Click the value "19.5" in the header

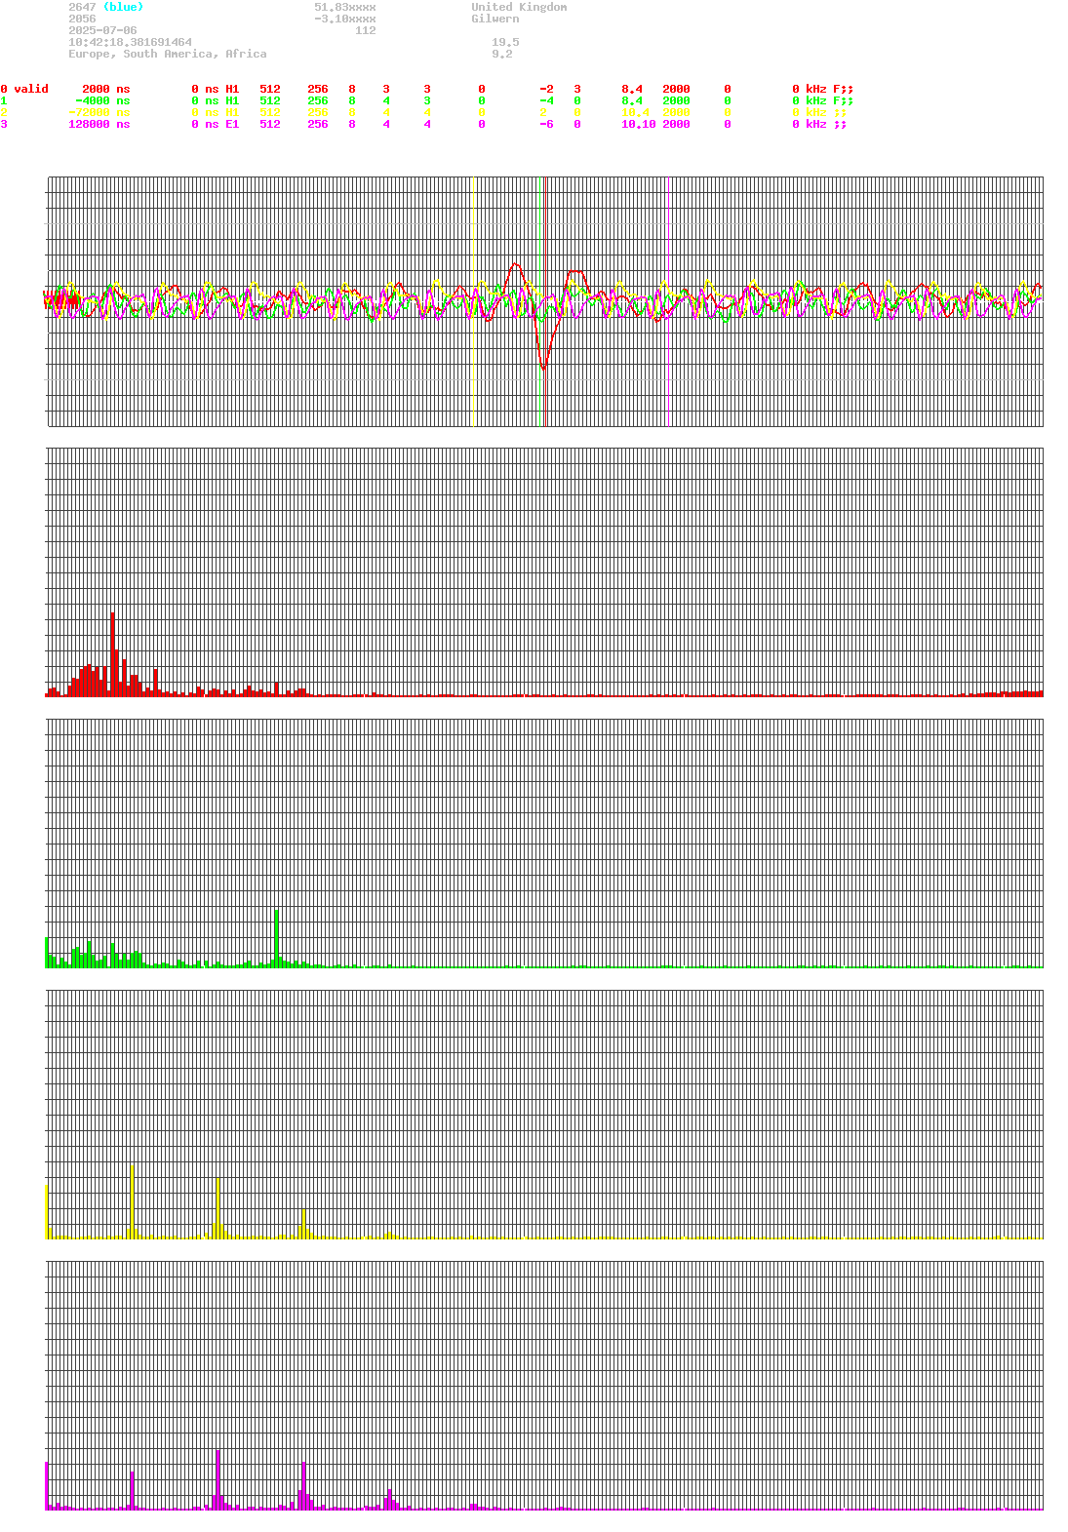tap(505, 42)
